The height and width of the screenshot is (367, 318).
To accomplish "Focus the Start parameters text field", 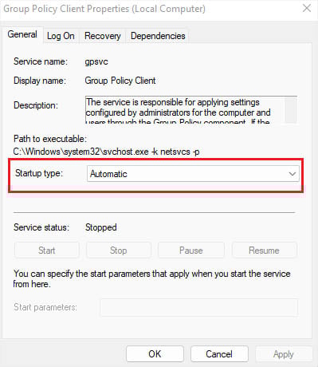I will click(198, 307).
